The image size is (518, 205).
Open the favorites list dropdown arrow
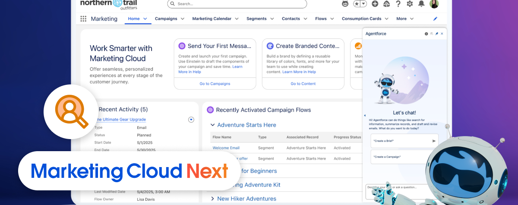pos(364,4)
